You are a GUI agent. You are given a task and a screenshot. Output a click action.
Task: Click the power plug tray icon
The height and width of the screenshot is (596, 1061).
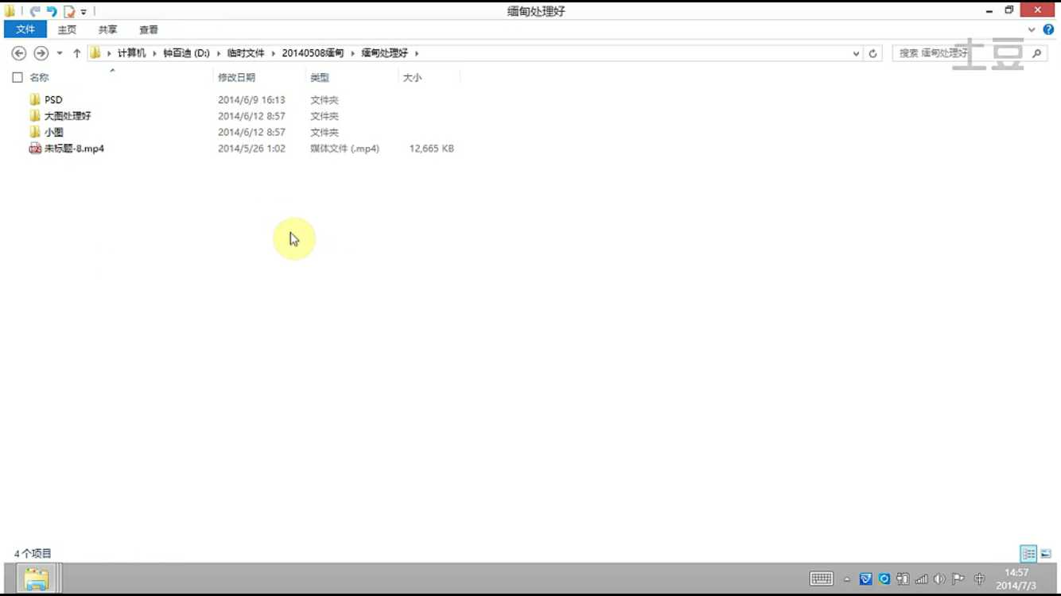click(x=903, y=579)
